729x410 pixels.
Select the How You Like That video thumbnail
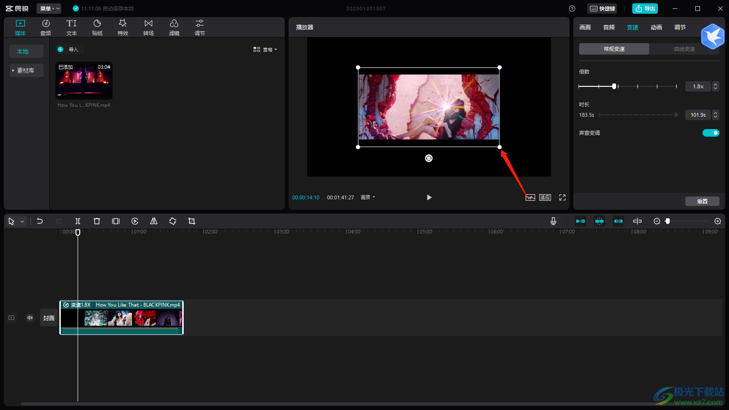pos(84,81)
